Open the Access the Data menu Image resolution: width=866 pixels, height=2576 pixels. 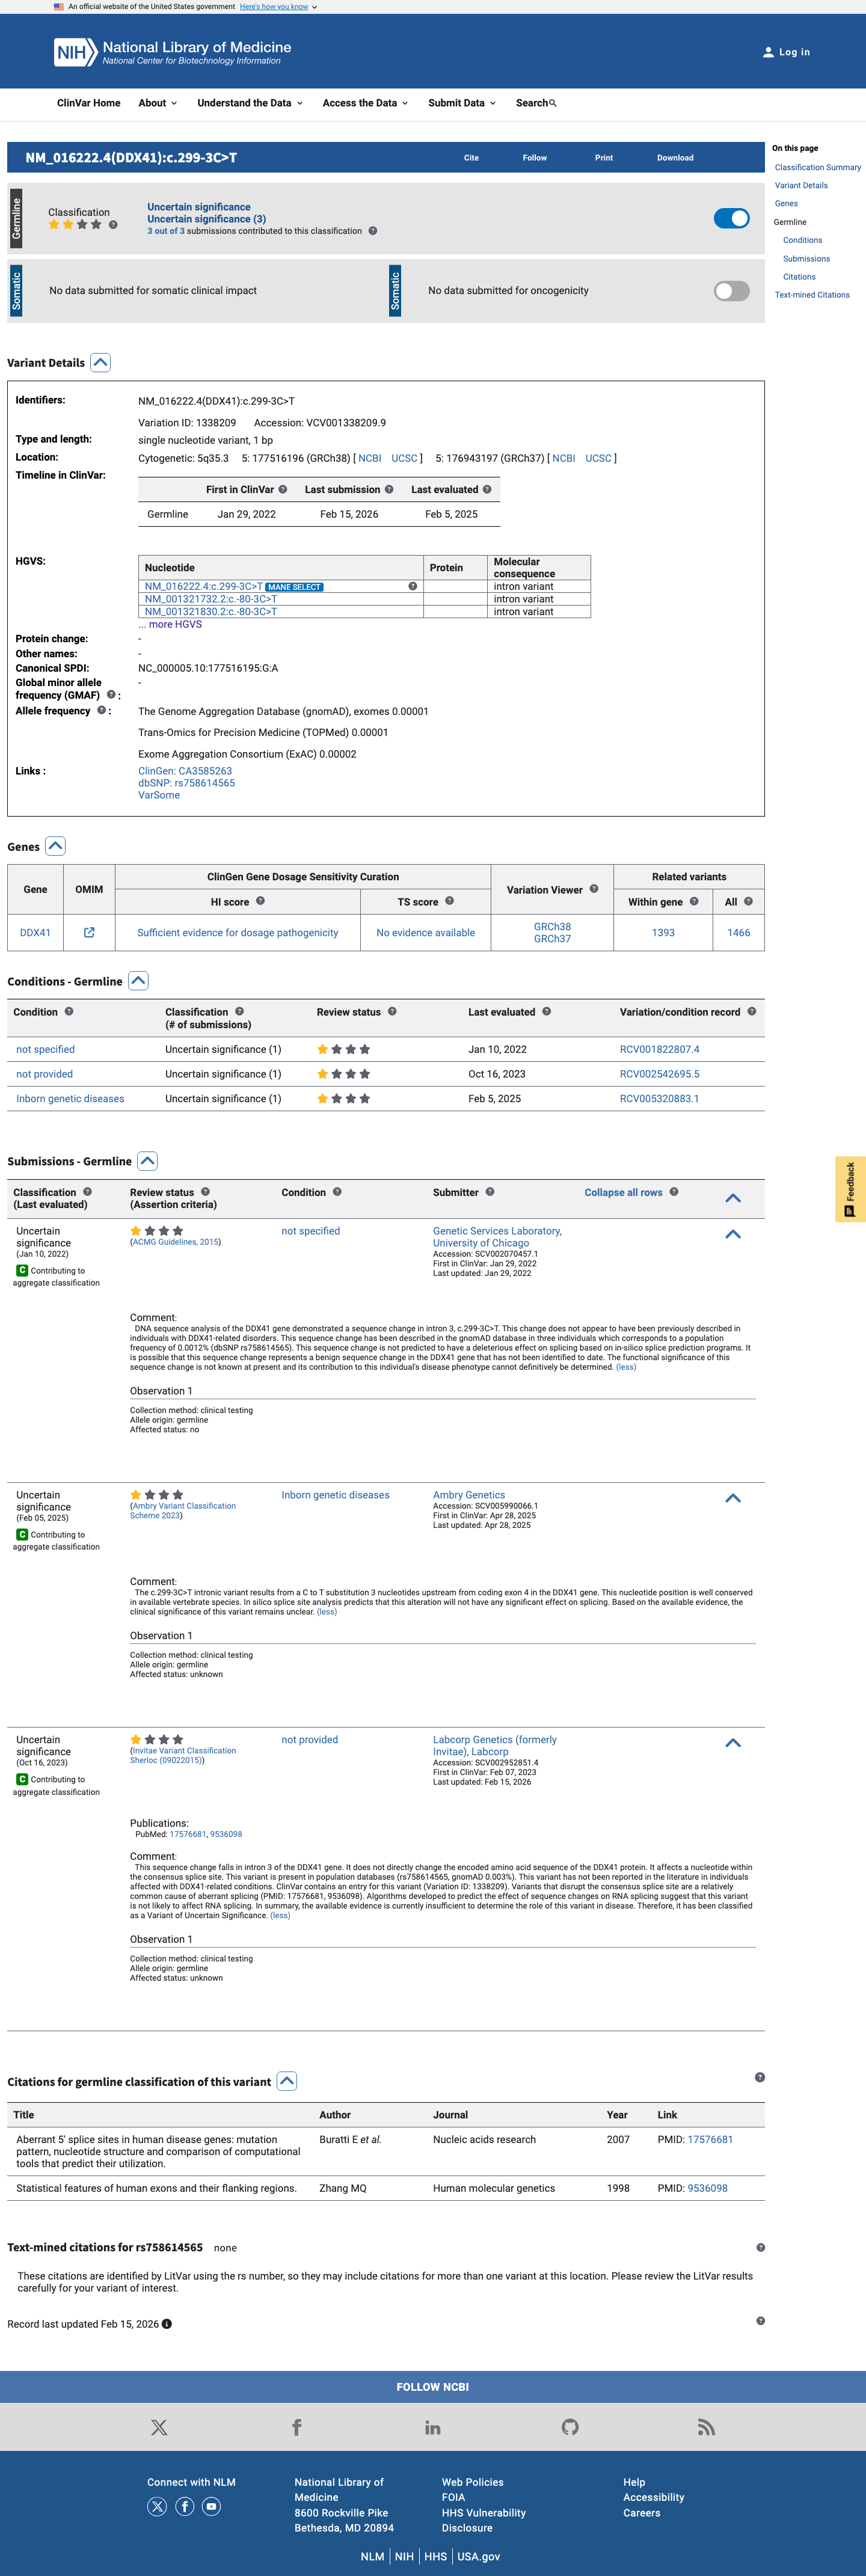click(x=365, y=103)
